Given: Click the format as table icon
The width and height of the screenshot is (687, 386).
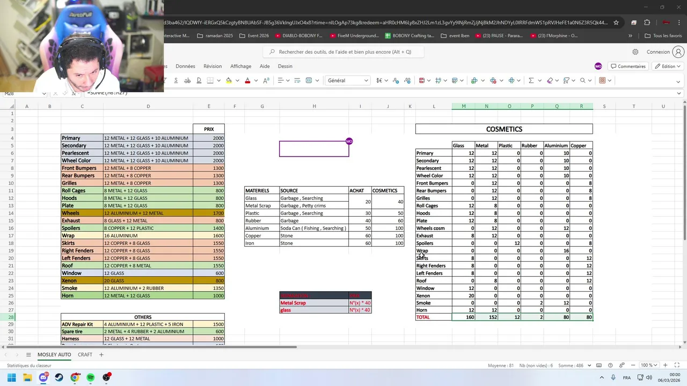Looking at the screenshot, I should pos(455,80).
